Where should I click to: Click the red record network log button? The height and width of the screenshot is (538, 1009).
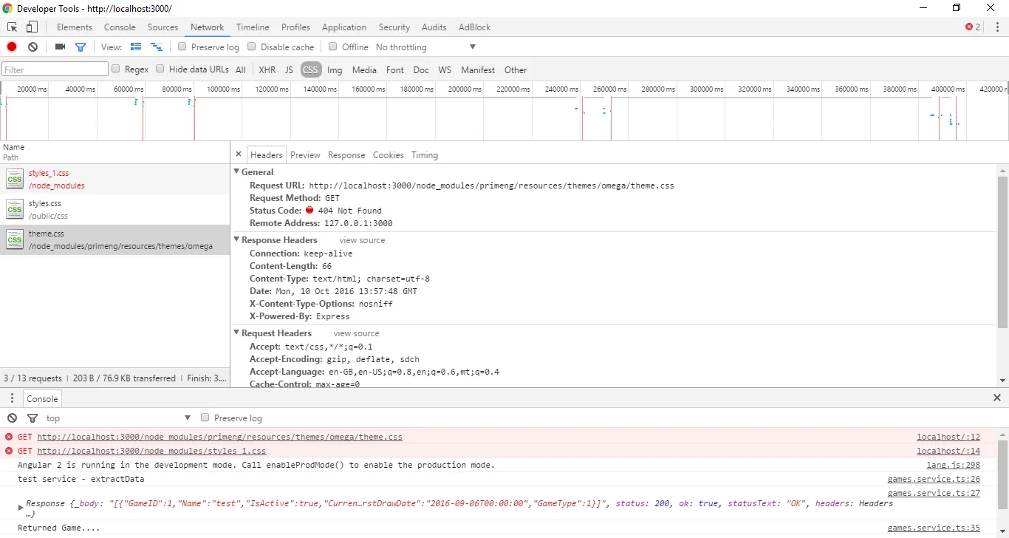(x=12, y=47)
